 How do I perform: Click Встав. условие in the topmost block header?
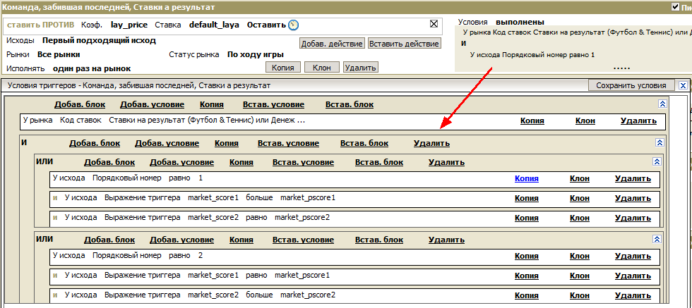(x=274, y=104)
